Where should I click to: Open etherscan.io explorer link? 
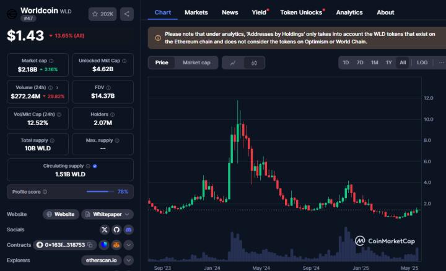click(x=101, y=260)
